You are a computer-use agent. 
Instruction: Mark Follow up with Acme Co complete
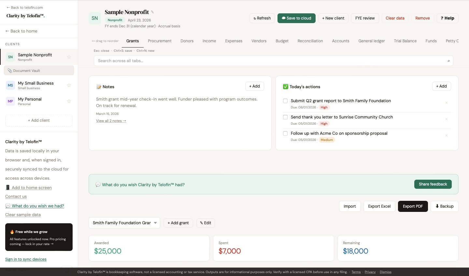click(x=285, y=133)
